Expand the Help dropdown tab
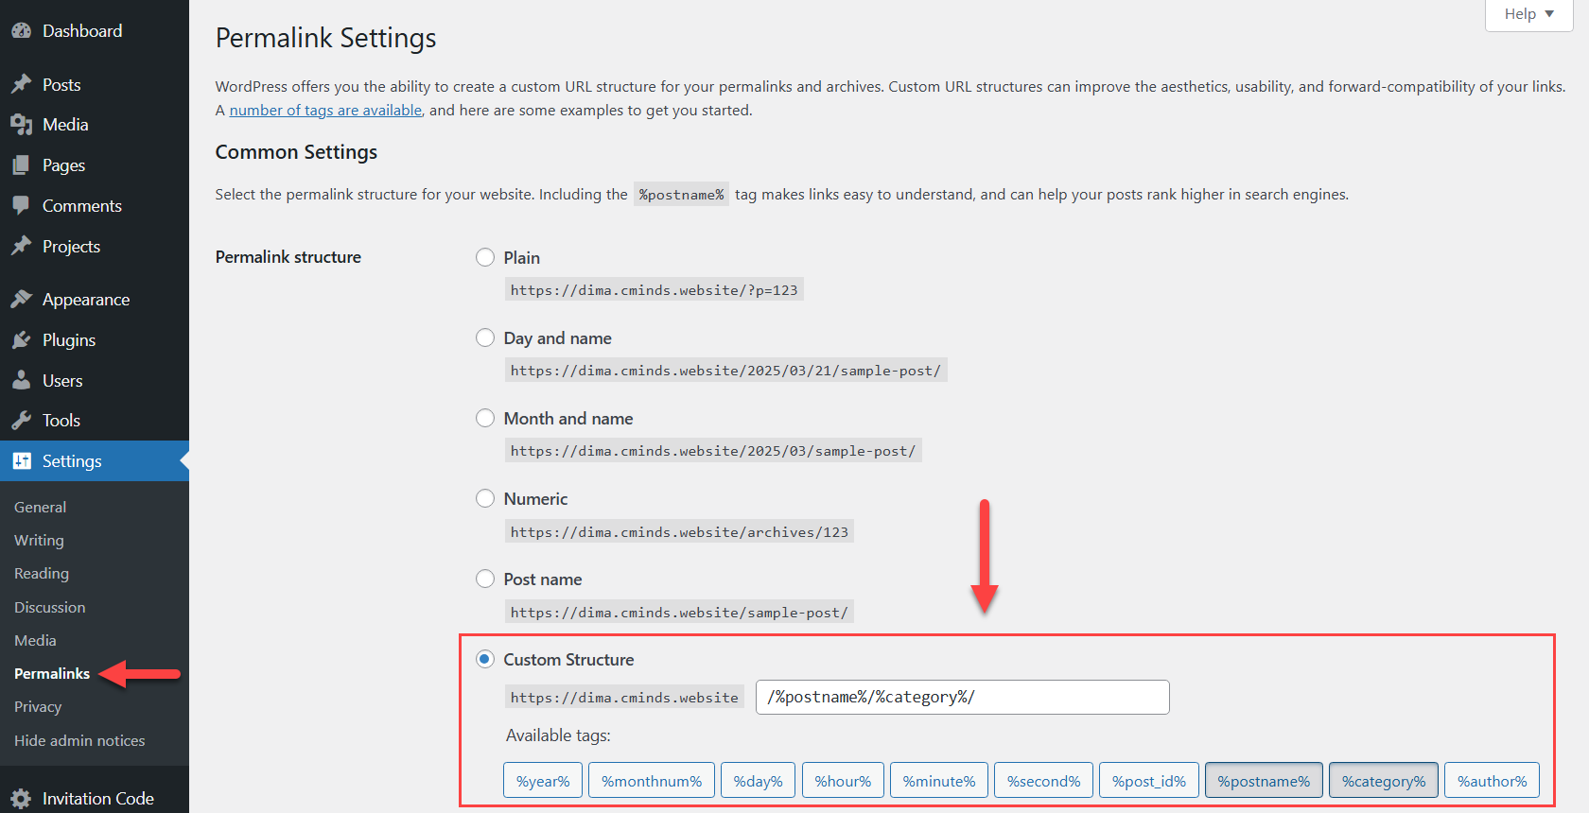The height and width of the screenshot is (813, 1589). coord(1528,14)
